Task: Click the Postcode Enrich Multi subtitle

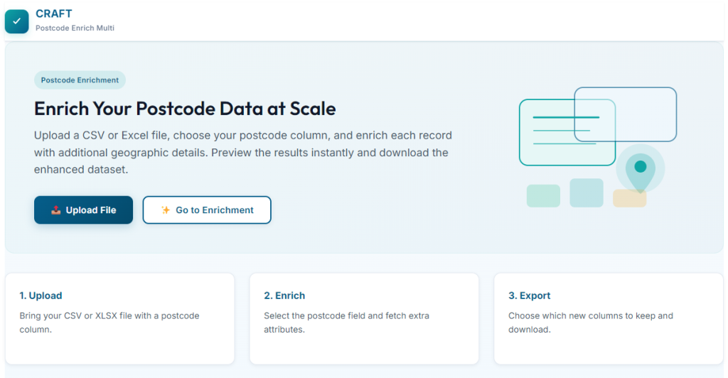Action: click(x=75, y=28)
